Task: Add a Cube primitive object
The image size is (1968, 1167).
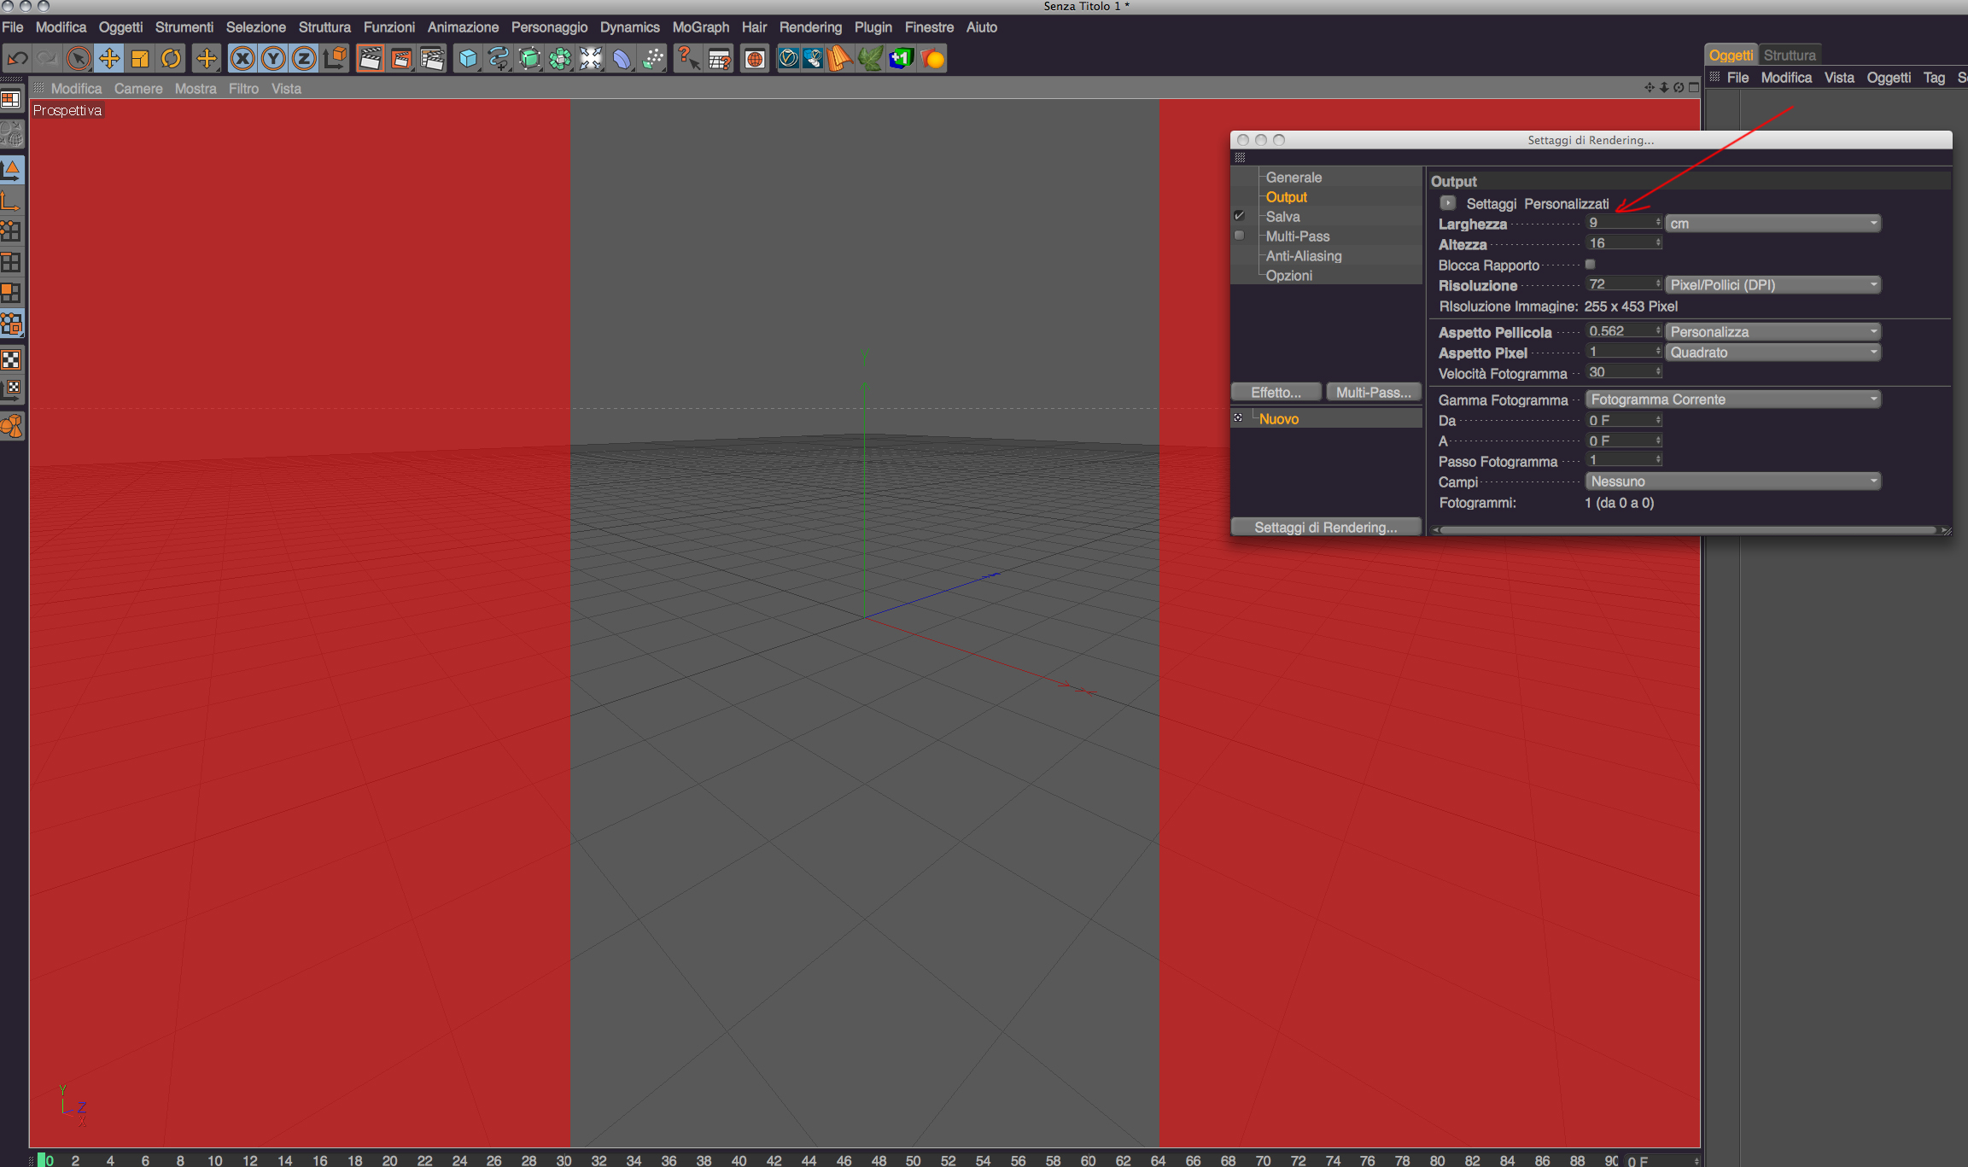Action: pyautogui.click(x=468, y=59)
